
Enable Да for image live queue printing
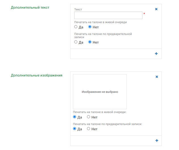pos(75,117)
